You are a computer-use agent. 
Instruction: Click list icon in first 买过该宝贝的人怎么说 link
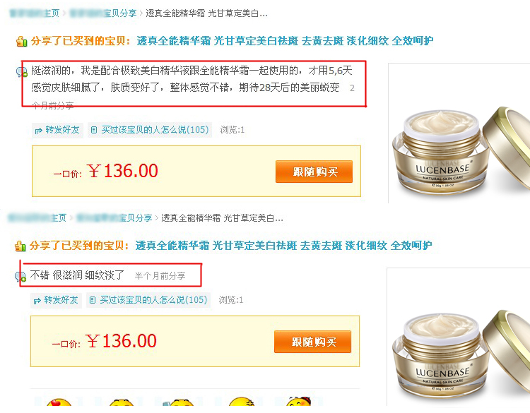coord(94,130)
